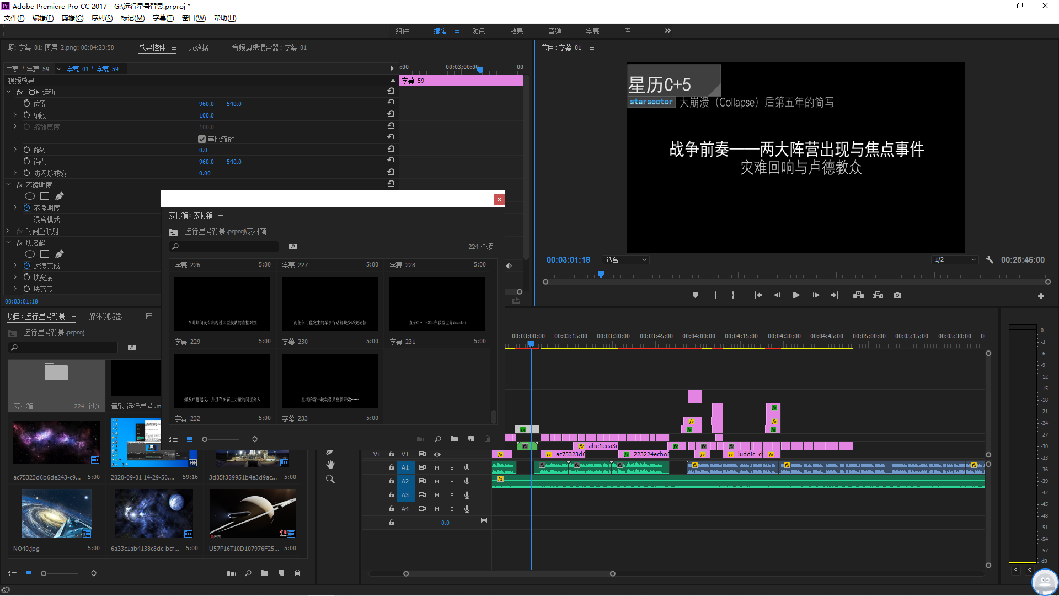
Task: Switch floating bin panel to list view
Action: [173, 439]
